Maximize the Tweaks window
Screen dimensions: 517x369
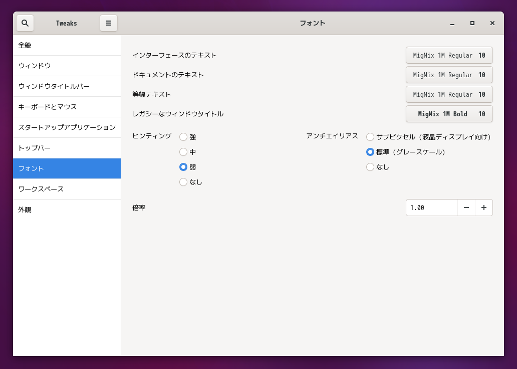pyautogui.click(x=472, y=23)
